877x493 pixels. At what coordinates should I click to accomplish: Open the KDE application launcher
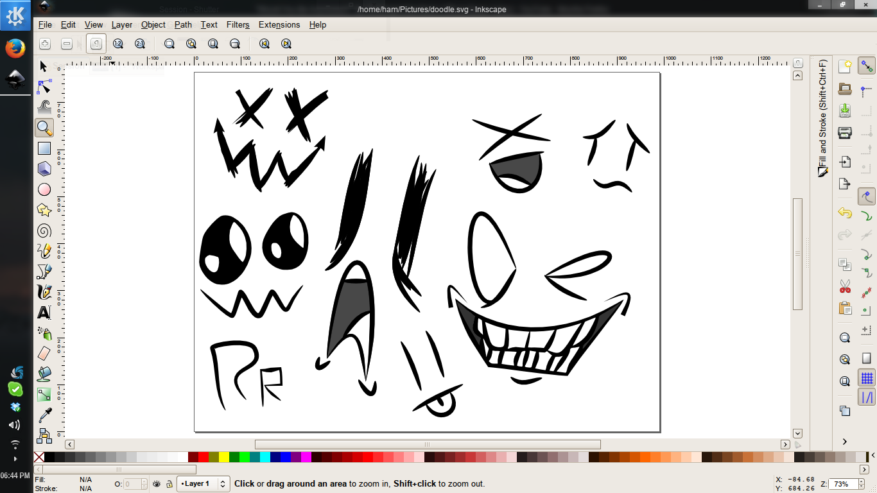[15, 15]
